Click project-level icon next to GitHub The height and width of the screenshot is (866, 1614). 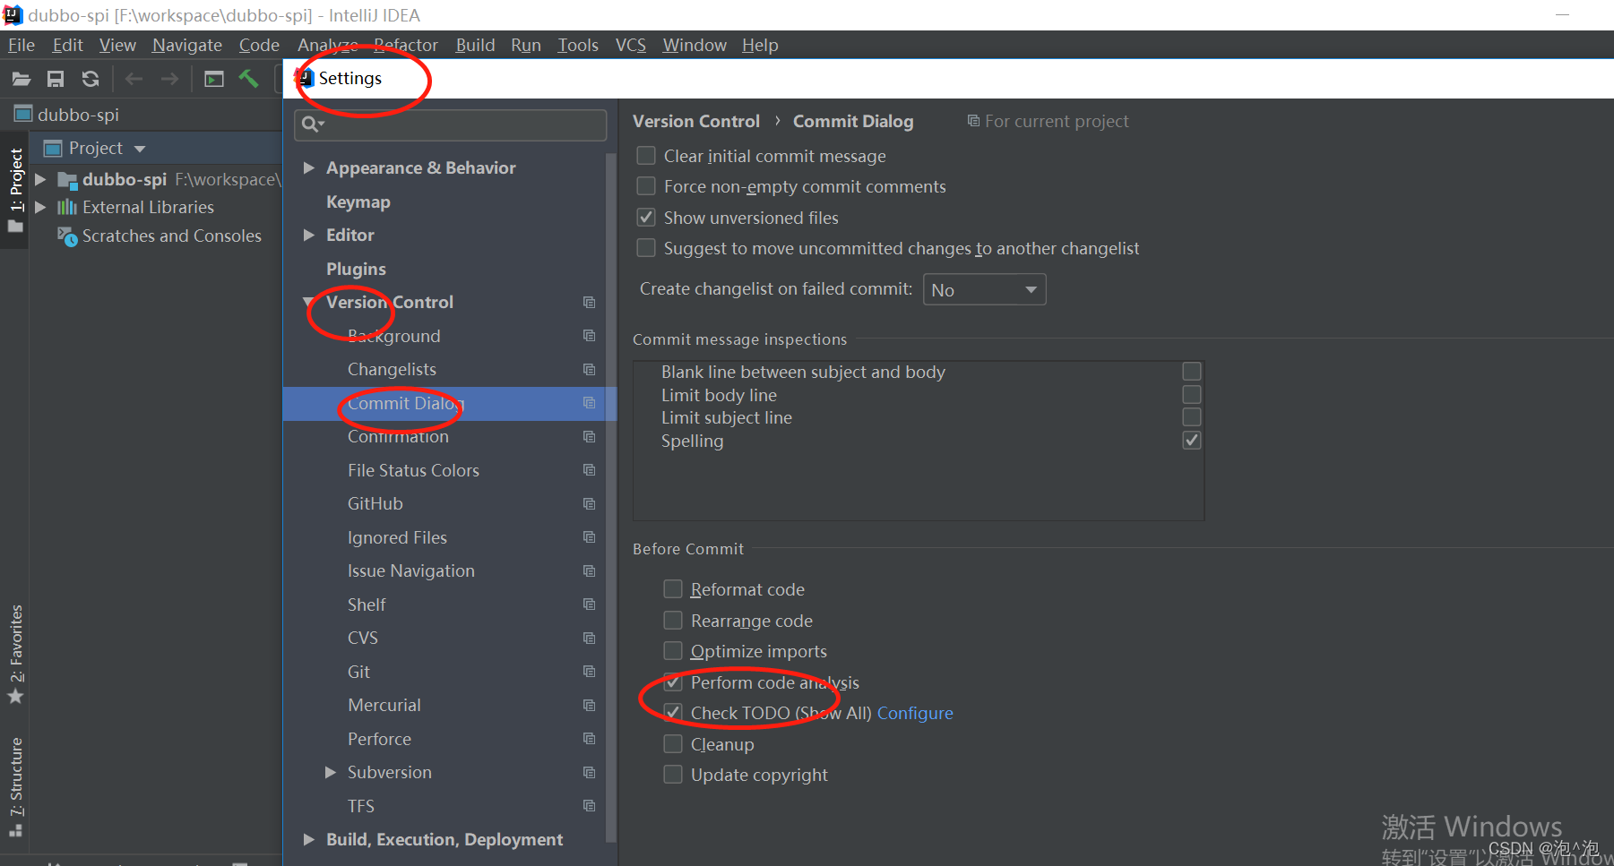tap(589, 503)
